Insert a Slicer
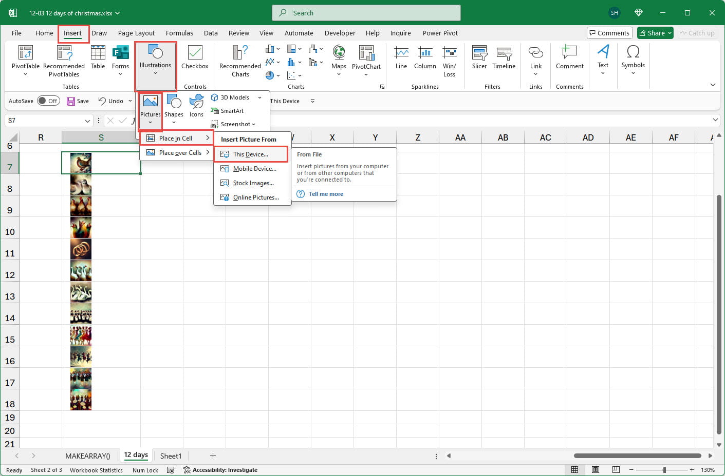The height and width of the screenshot is (476, 725). [478, 57]
